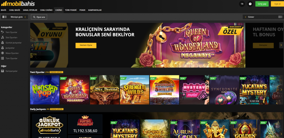Screen dimensions: 284x138
Task: Click the Kampanyalar gift icon in sidebar
Action: [2, 71]
